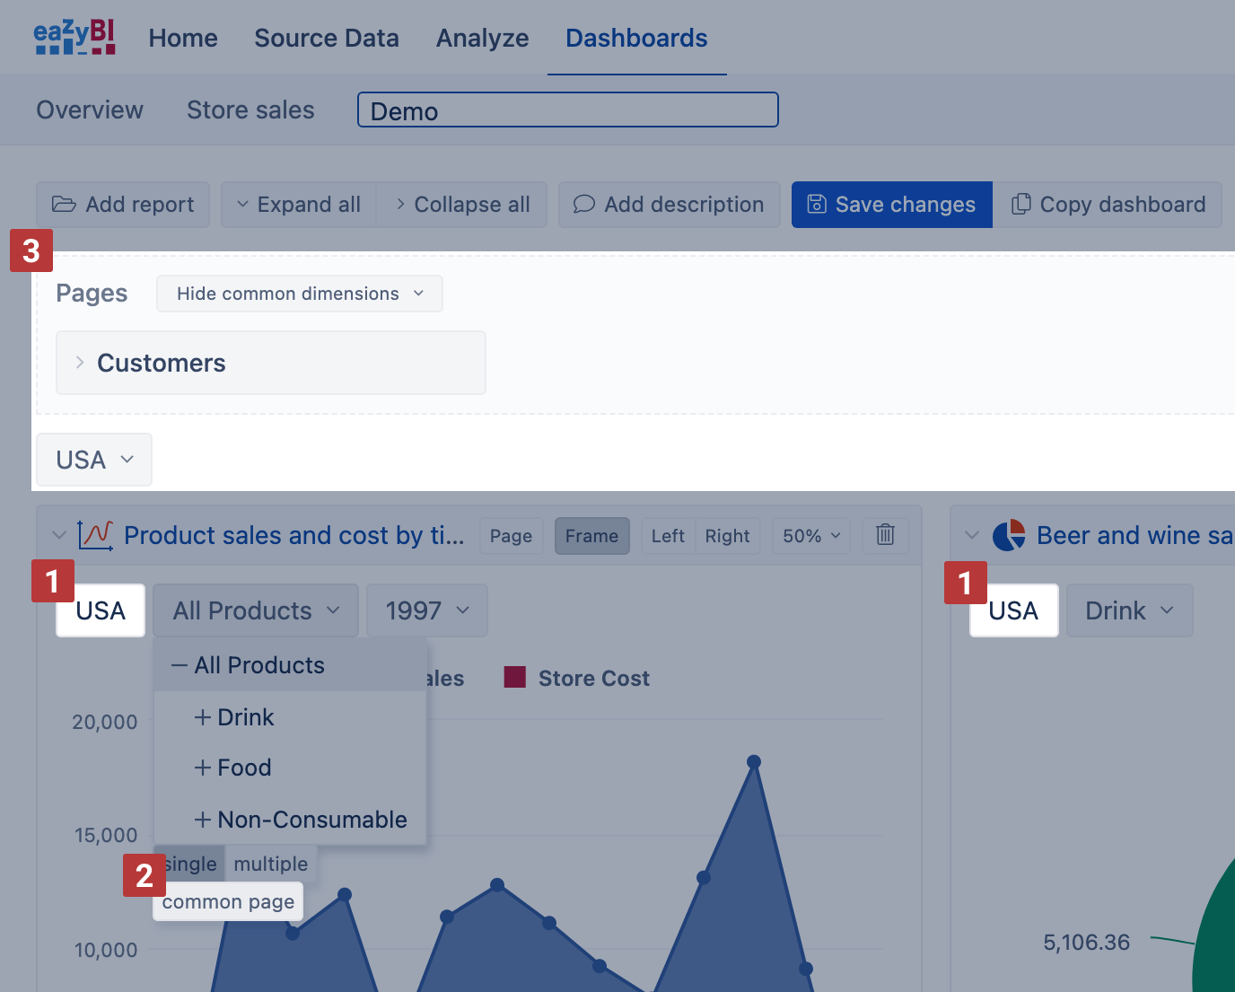Expand the Customers dimension
Viewport: 1235px width, 992px height.
tap(80, 363)
